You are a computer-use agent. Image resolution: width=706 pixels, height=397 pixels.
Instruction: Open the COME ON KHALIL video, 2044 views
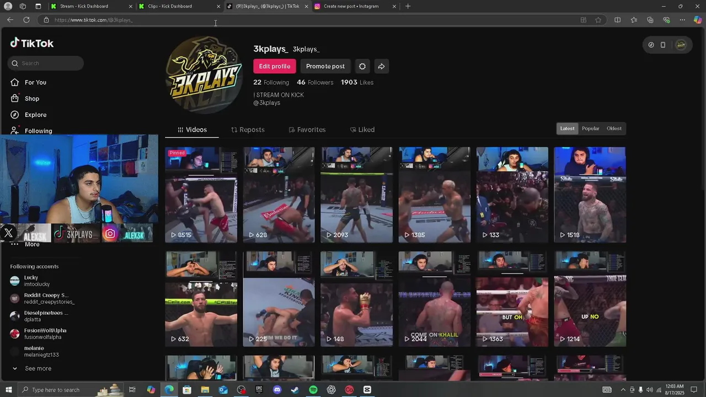pyautogui.click(x=435, y=299)
